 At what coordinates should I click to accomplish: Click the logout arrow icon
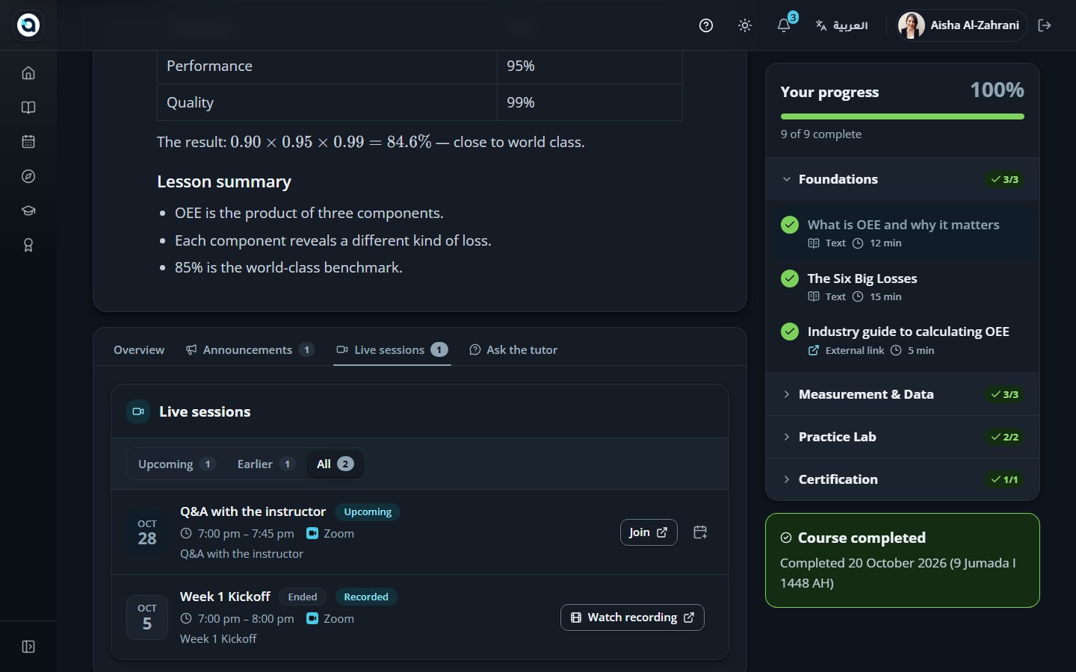[x=1045, y=25]
